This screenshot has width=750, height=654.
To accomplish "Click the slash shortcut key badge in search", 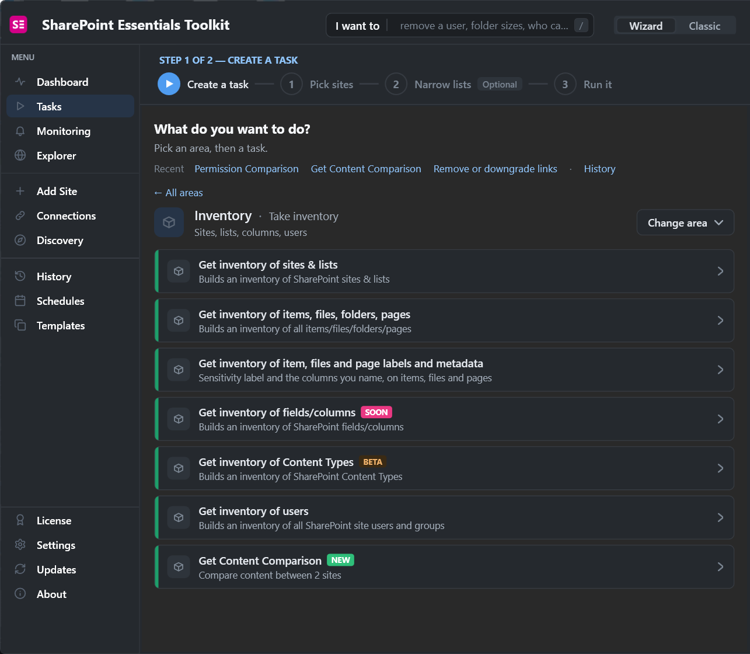I will point(581,26).
